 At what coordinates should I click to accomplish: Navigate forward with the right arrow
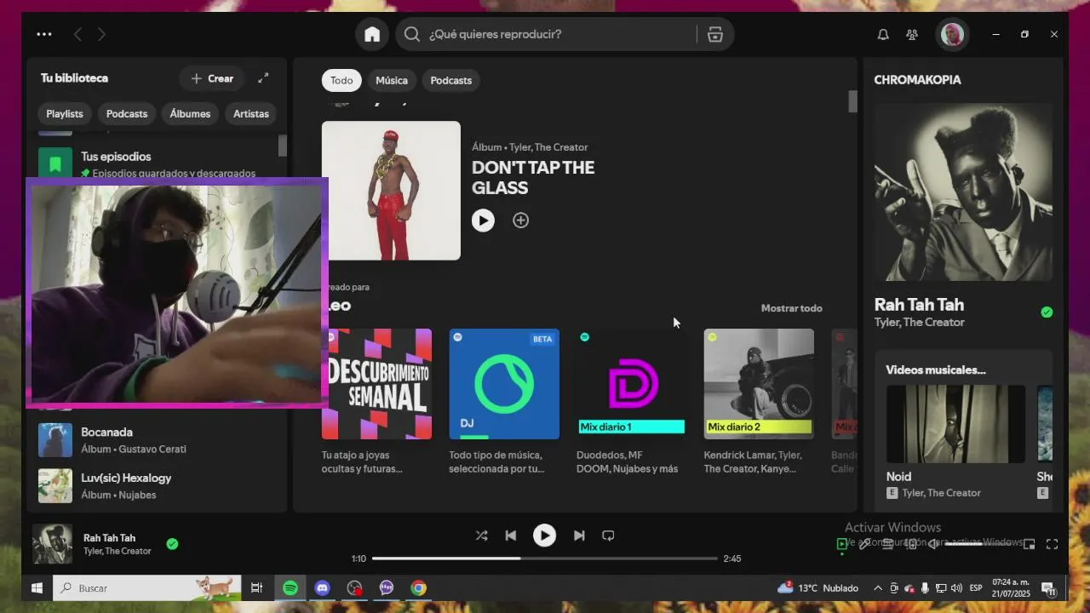[x=101, y=34]
